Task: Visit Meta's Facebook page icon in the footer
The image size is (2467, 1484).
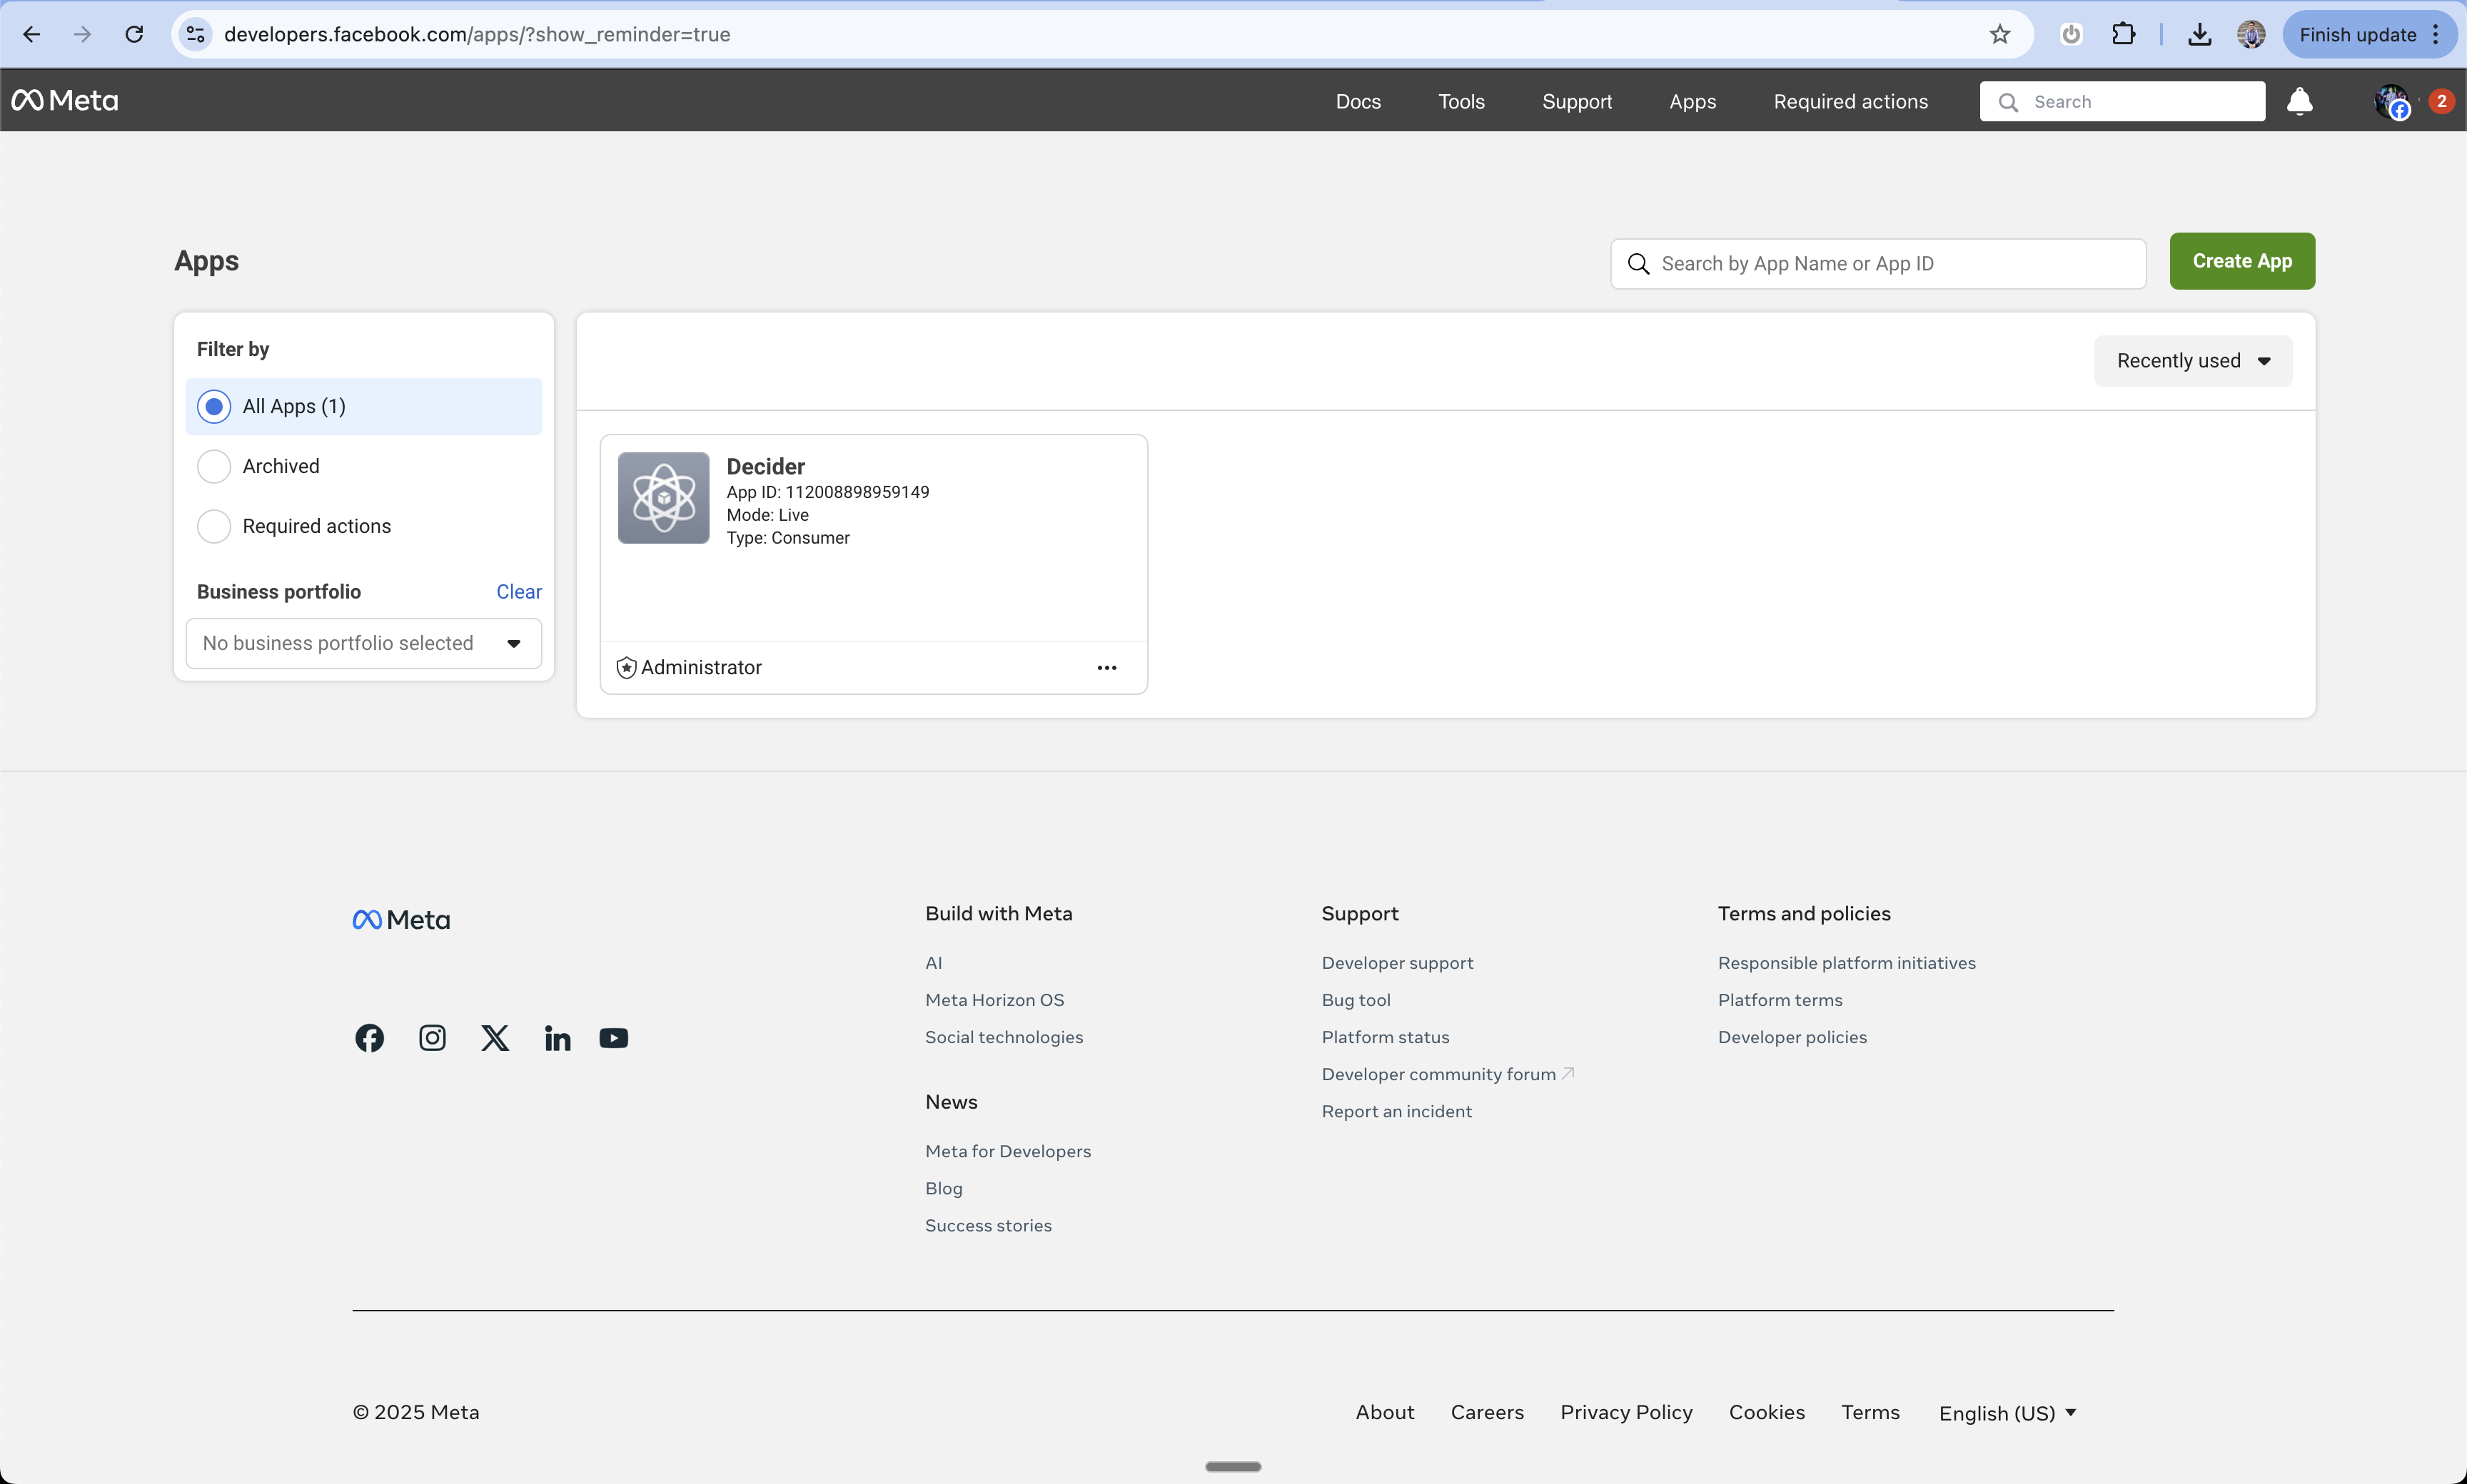Action: [369, 1038]
